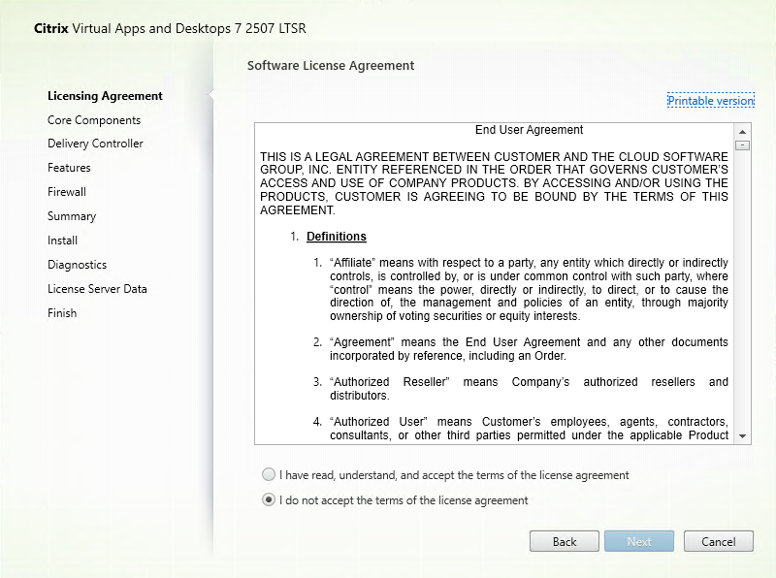776x578 pixels.
Task: Jump to the Features step
Action: (69, 168)
